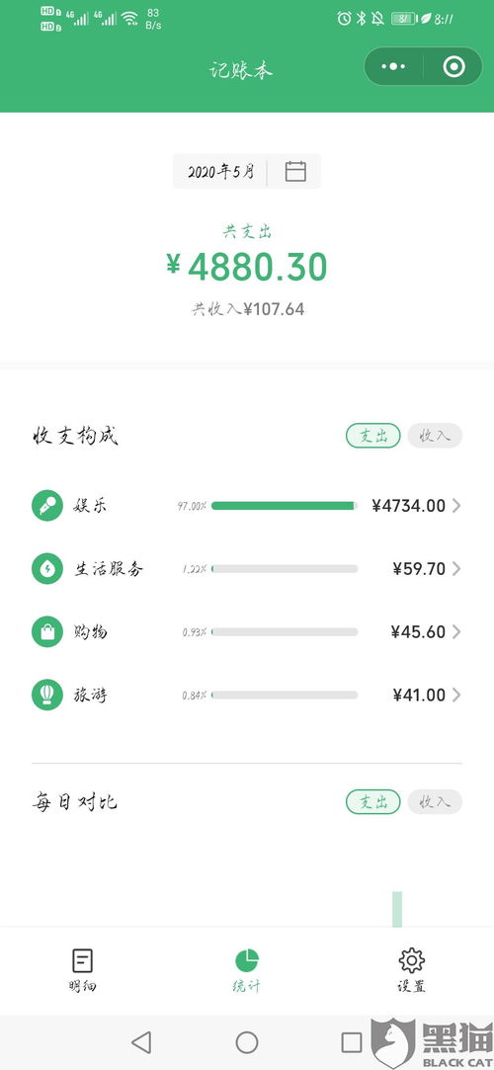The image size is (494, 1070).
Task: Open the 明细 tab
Action: pyautogui.click(x=83, y=969)
